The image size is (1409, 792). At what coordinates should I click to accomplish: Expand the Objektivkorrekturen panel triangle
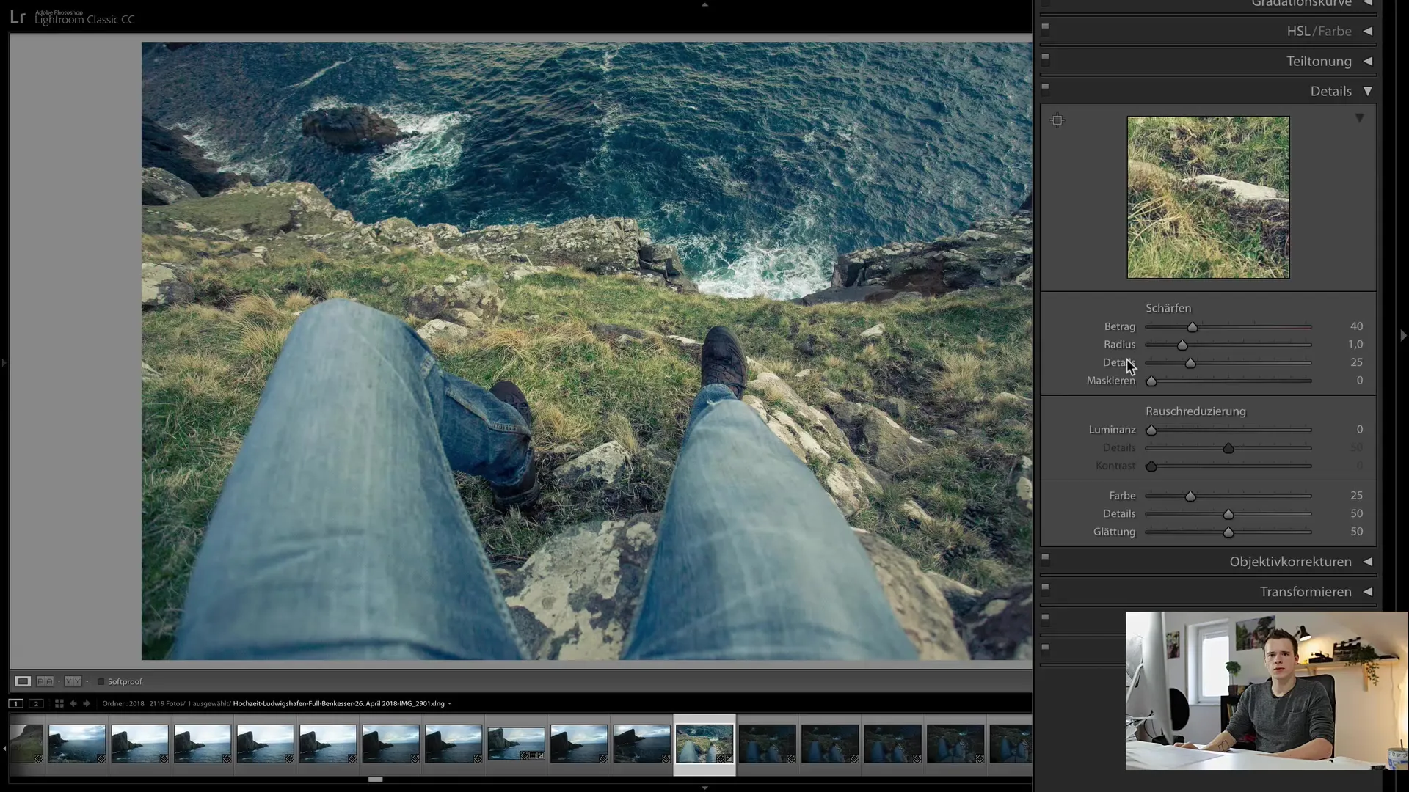(1368, 562)
